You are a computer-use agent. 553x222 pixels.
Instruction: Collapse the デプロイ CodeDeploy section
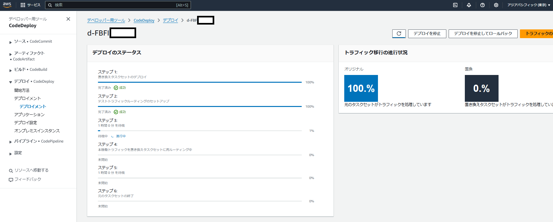[x=10, y=82]
